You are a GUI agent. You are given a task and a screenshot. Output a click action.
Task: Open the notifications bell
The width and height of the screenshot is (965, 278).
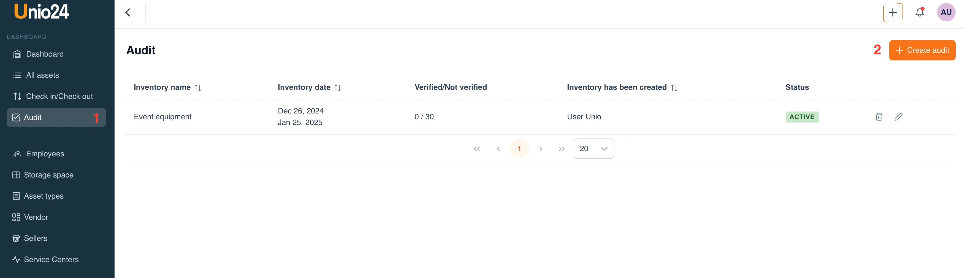point(919,12)
